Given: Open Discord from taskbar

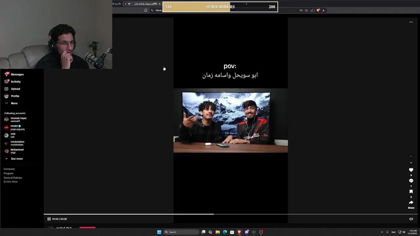Looking at the screenshot, I should coord(246,232).
